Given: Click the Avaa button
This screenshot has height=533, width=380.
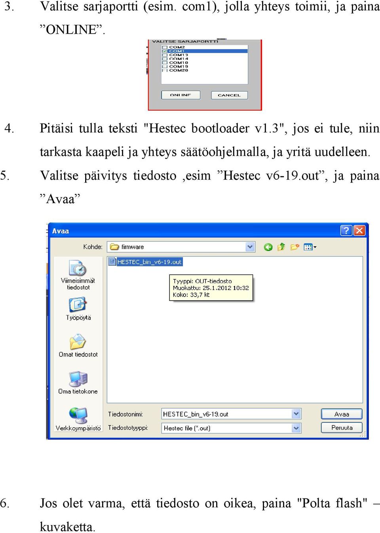Looking at the screenshot, I should 342,414.
